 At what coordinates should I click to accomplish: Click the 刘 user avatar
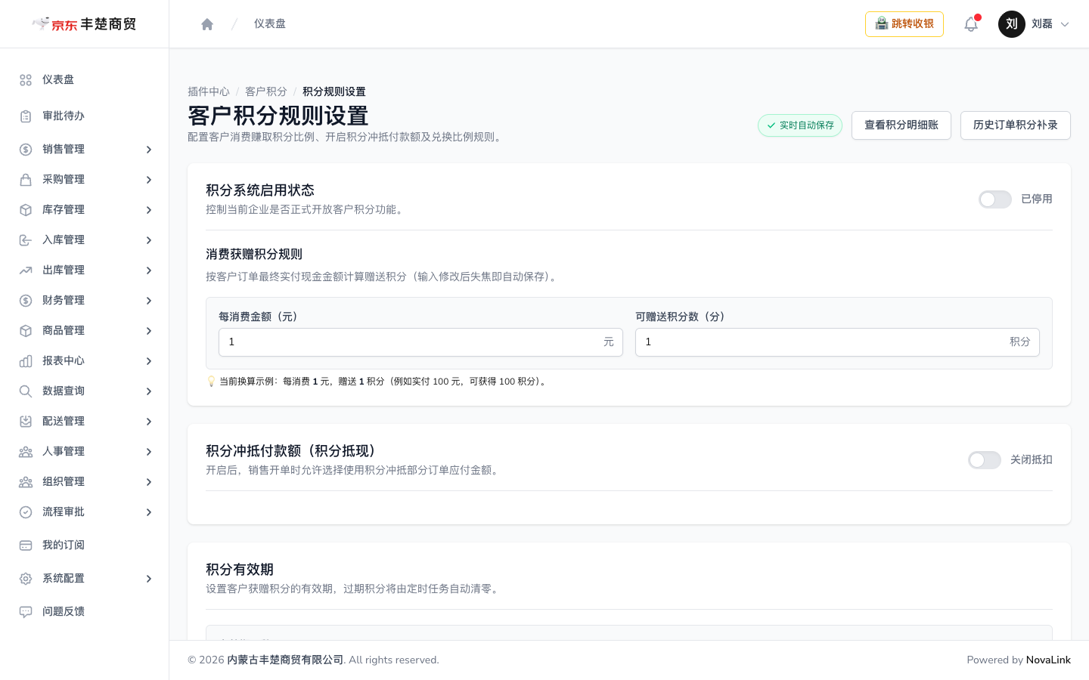pos(1012,24)
